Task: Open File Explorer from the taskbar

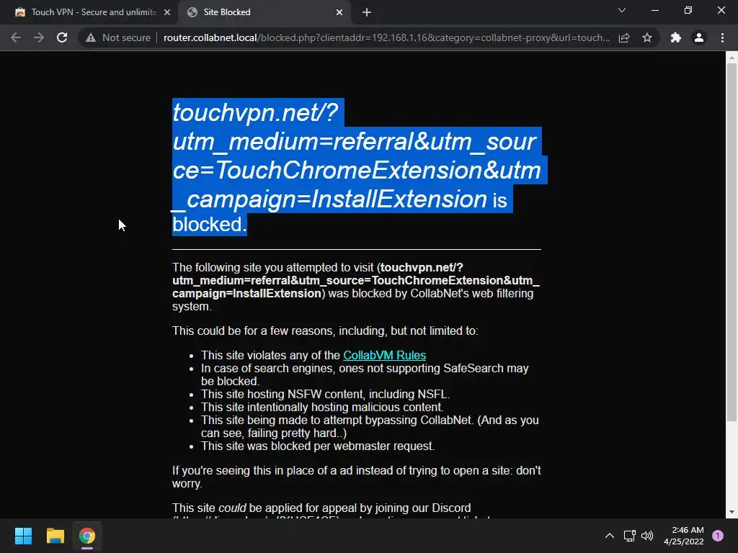Action: point(55,536)
